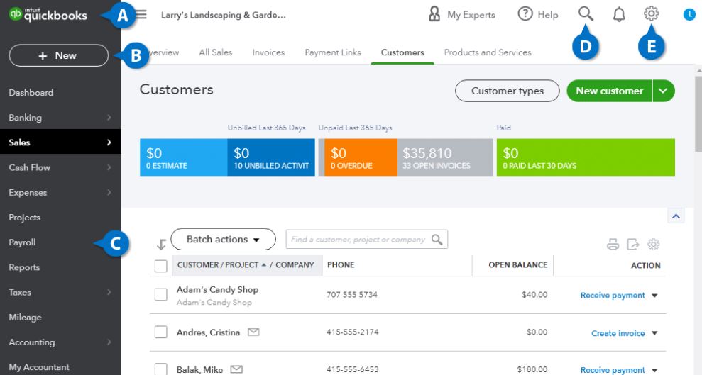Click Customer types button

(x=508, y=91)
